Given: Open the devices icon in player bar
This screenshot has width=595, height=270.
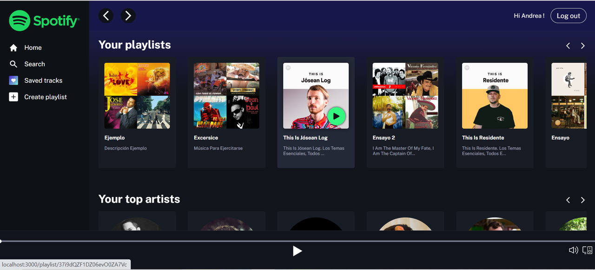Looking at the screenshot, I should click(x=588, y=250).
